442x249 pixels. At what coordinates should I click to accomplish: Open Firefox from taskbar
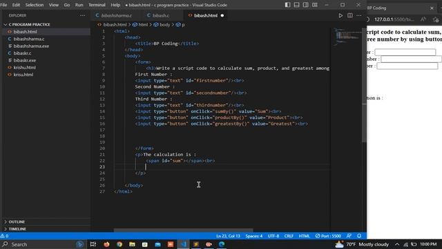106,244
